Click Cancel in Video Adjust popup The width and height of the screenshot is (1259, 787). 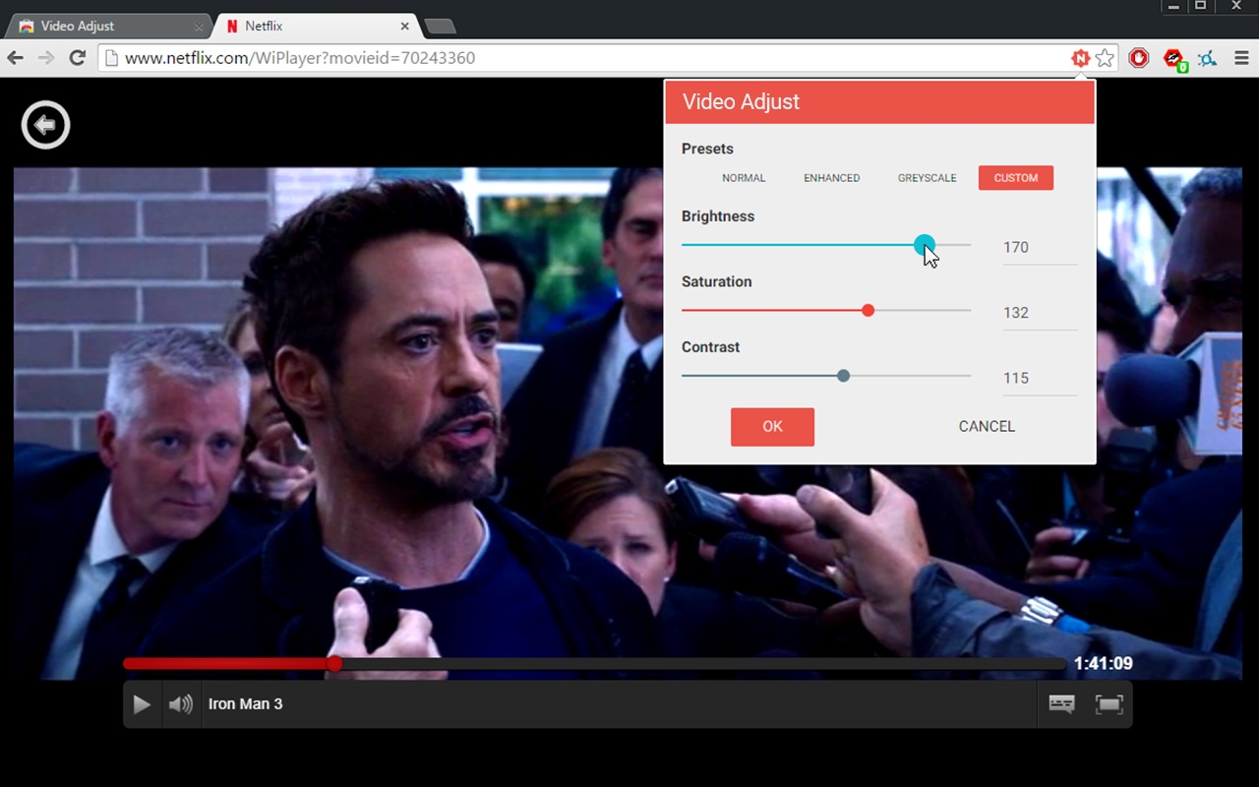(x=987, y=427)
